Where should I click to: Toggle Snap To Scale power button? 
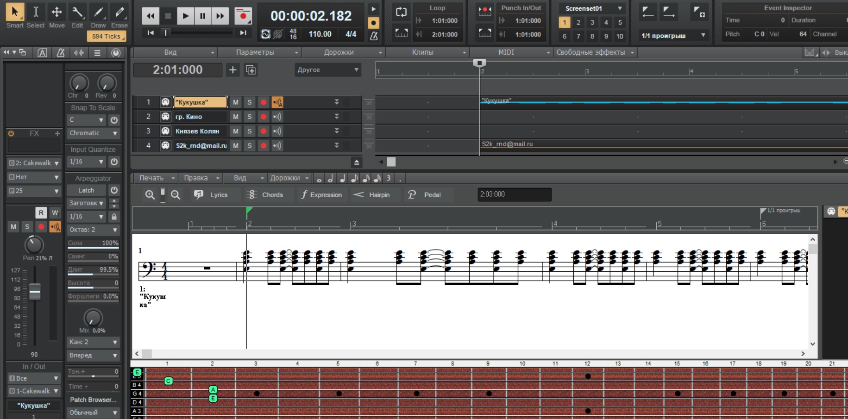[114, 120]
